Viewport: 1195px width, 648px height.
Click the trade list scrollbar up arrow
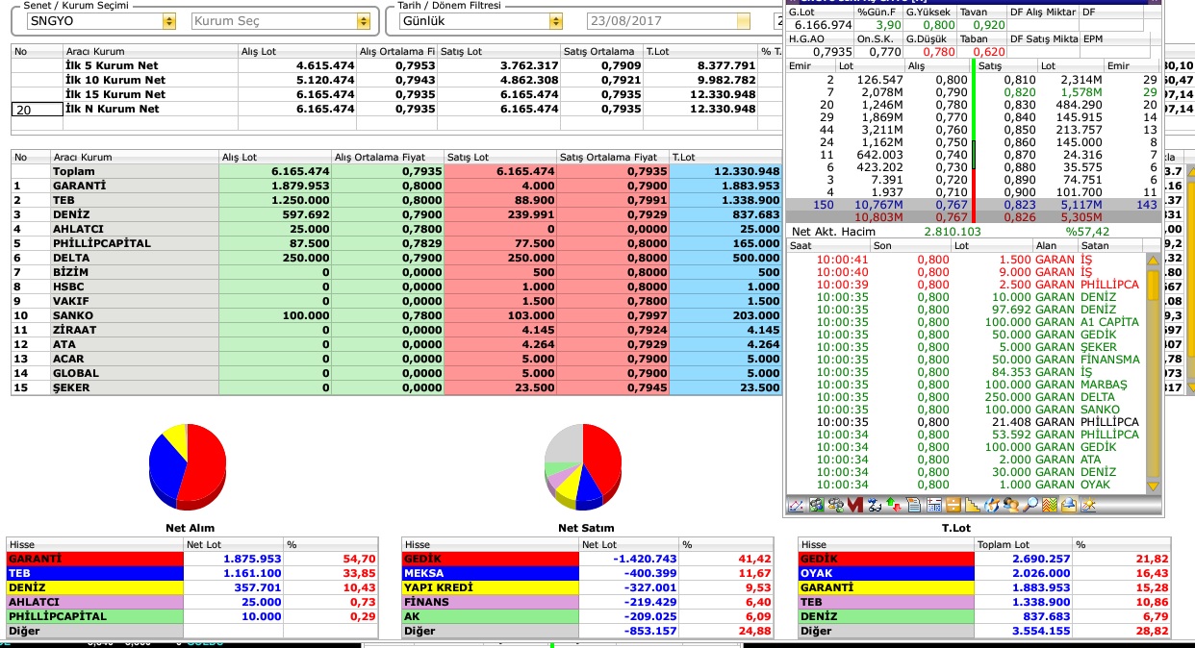coord(1154,260)
